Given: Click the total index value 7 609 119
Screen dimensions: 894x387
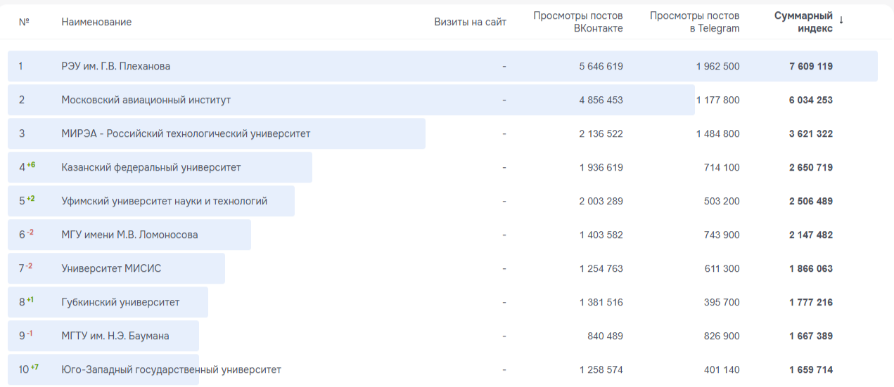Looking at the screenshot, I should click(810, 66).
